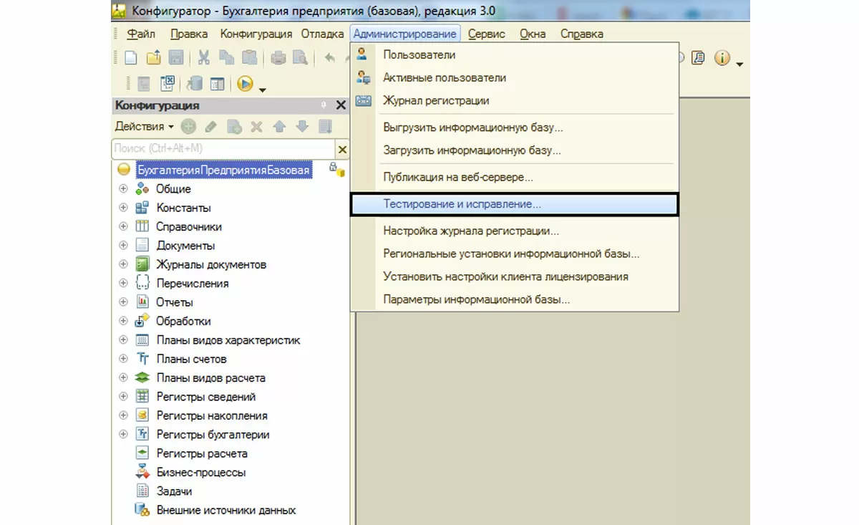
Task: Select Регистры накопления tree item
Action: pos(212,415)
